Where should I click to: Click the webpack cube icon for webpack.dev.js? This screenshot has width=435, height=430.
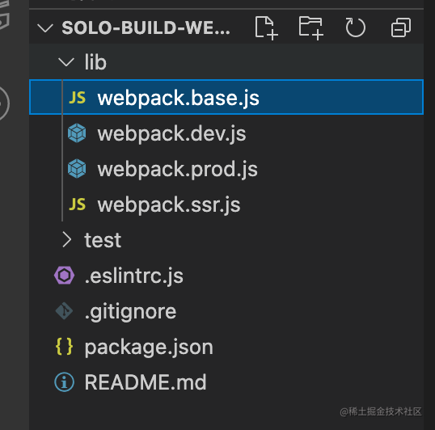click(77, 133)
